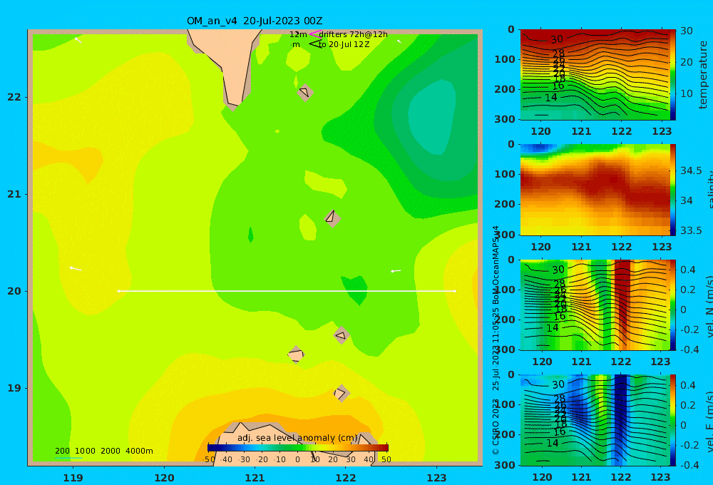Click the 'drifters 72h@12h' legend label
This screenshot has width=713, height=485.
click(x=353, y=34)
